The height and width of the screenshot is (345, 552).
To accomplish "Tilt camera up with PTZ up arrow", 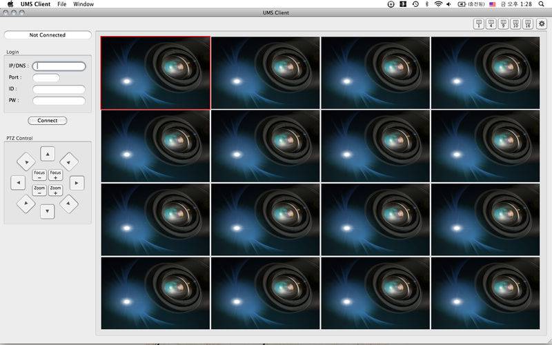I will (48, 154).
